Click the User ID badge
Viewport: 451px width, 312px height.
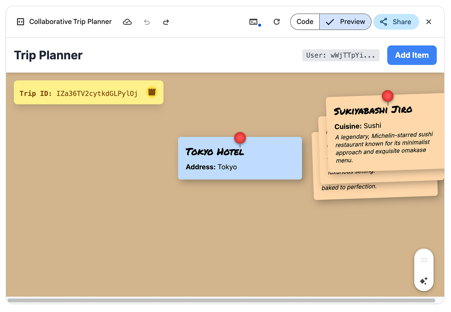(x=341, y=55)
